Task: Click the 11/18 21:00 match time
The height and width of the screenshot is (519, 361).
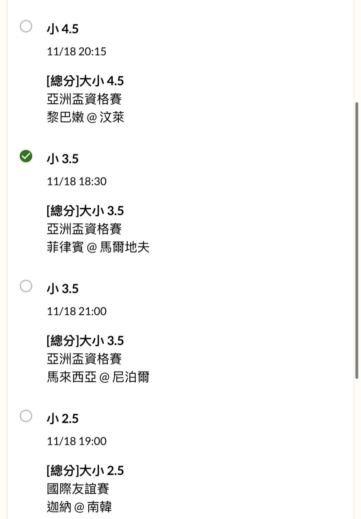Action: pyautogui.click(x=77, y=311)
